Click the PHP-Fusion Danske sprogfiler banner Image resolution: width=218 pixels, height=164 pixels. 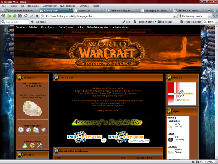pos(129,137)
